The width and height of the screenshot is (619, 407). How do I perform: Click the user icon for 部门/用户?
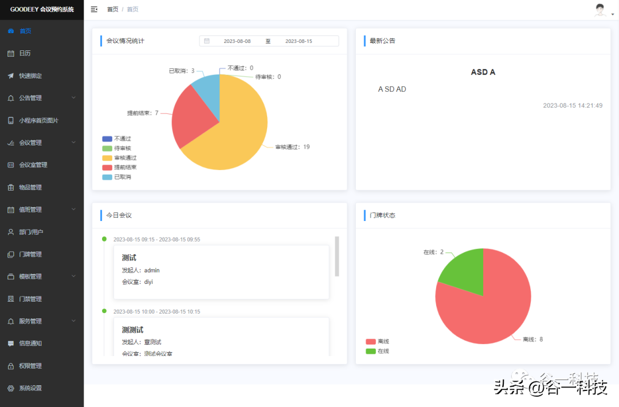tap(11, 232)
